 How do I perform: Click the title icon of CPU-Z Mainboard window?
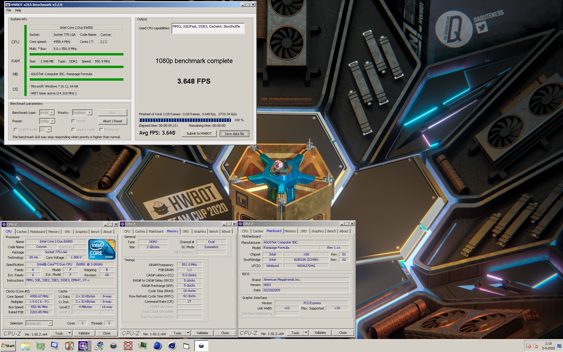click(240, 224)
